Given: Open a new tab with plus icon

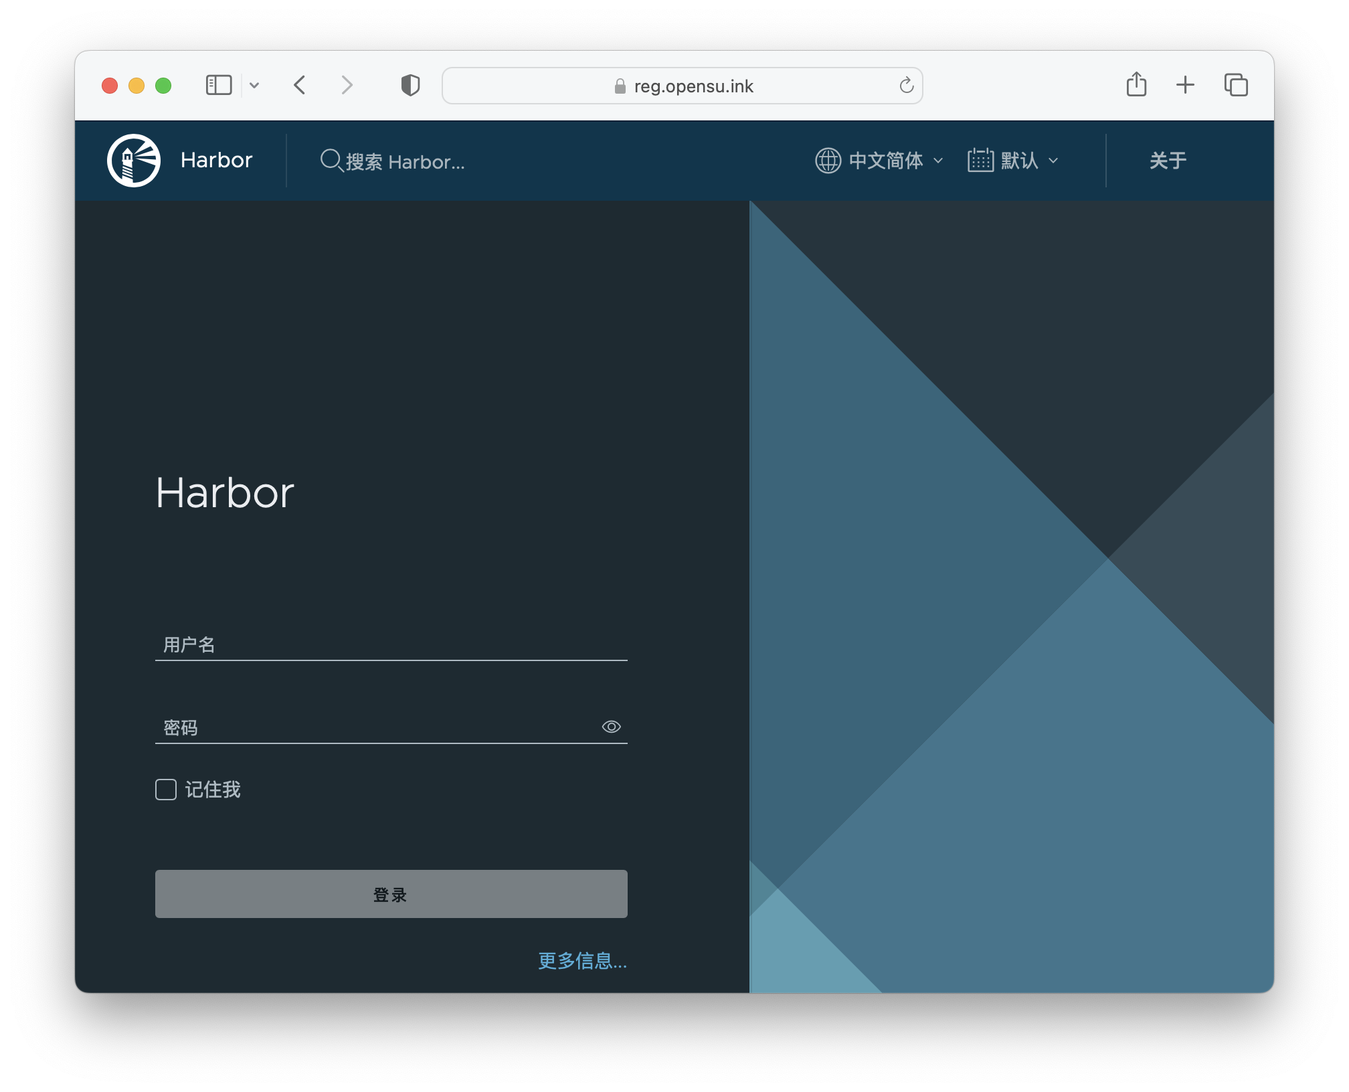Looking at the screenshot, I should 1185,85.
